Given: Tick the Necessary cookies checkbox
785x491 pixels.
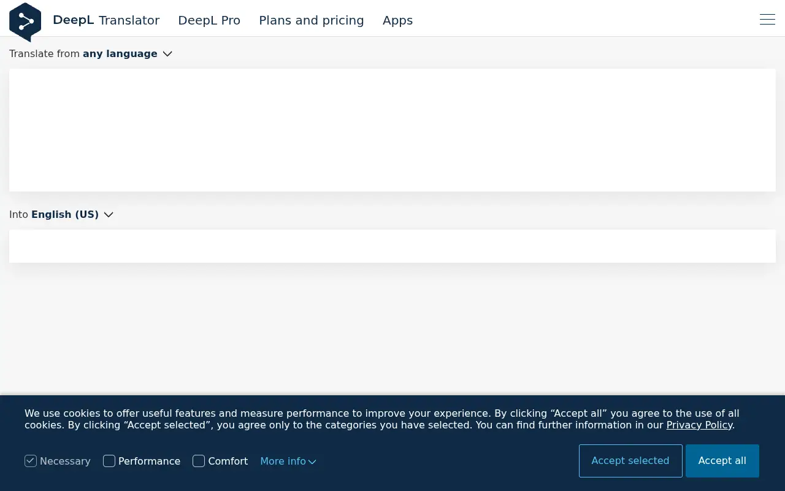Looking at the screenshot, I should point(31,461).
